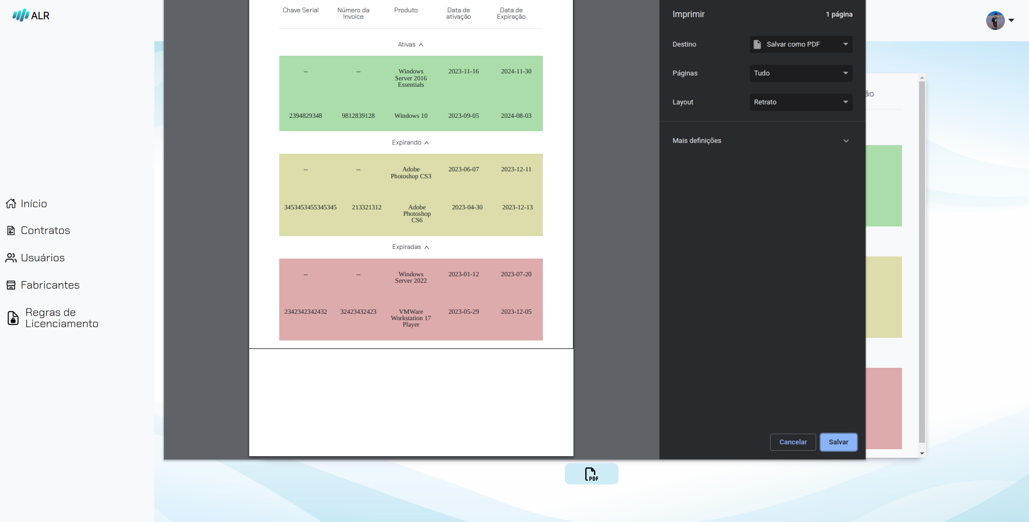
Task: Expand Mais definições section
Action: pyautogui.click(x=762, y=141)
